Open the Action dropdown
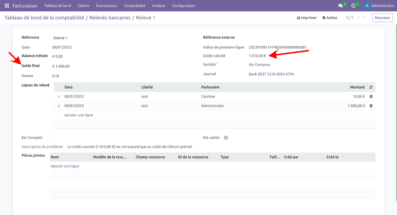The width and height of the screenshot is (397, 215). click(330, 18)
